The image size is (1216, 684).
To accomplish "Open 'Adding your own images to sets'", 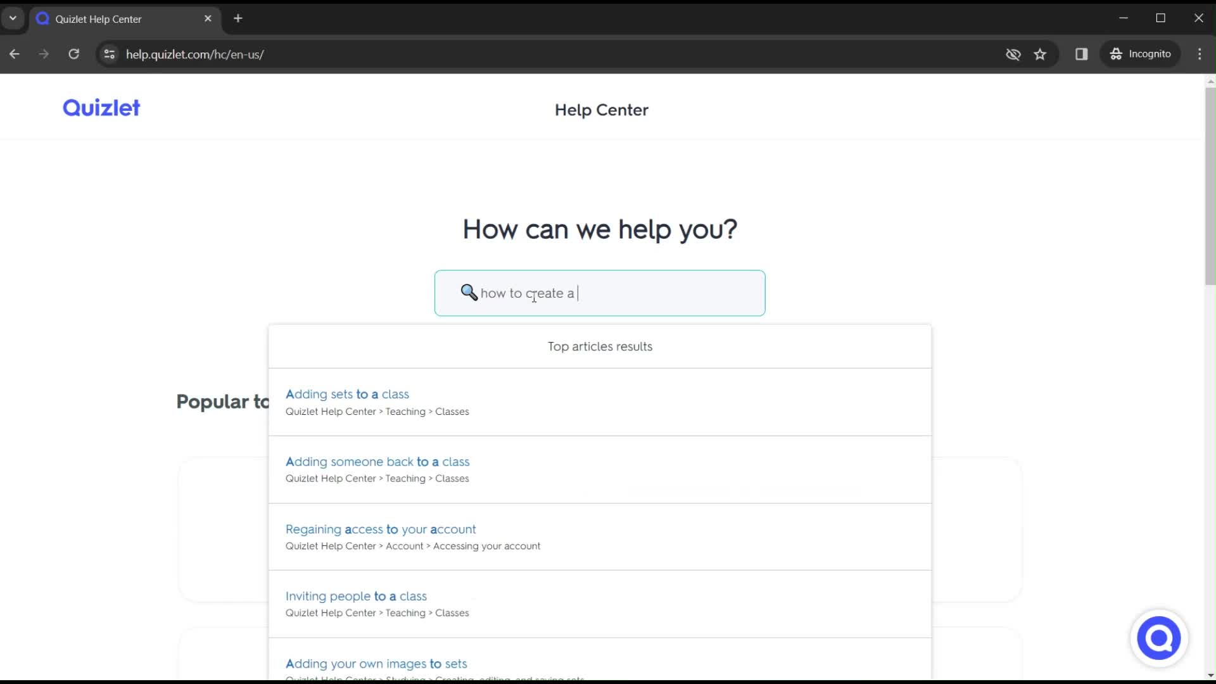I will click(376, 664).
